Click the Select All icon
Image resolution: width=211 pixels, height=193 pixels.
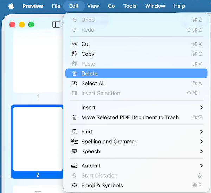(74, 83)
